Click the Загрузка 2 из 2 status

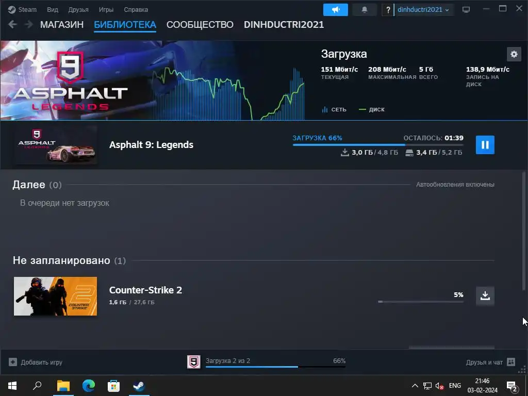pyautogui.click(x=227, y=360)
